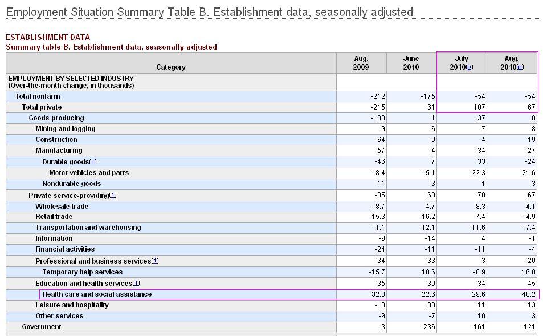543x336 pixels.
Task: Click the Leisure and hospitality row label
Action: click(72, 305)
